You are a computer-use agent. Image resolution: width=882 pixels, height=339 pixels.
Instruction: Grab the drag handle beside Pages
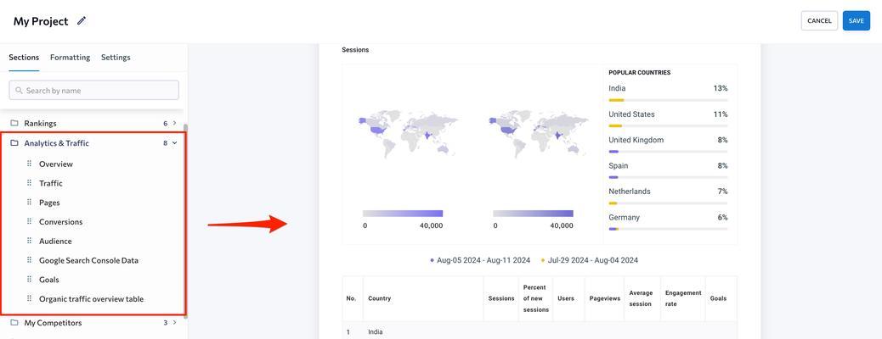coord(29,202)
